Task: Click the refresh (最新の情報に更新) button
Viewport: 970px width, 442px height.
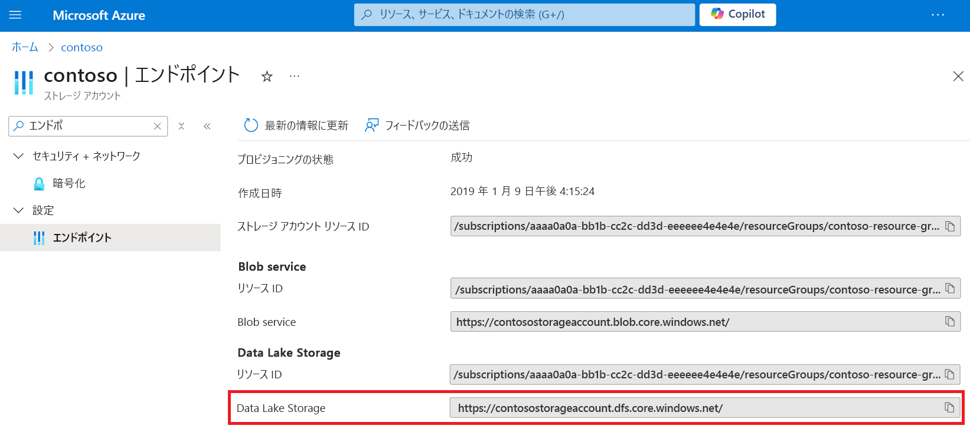Action: tap(296, 126)
